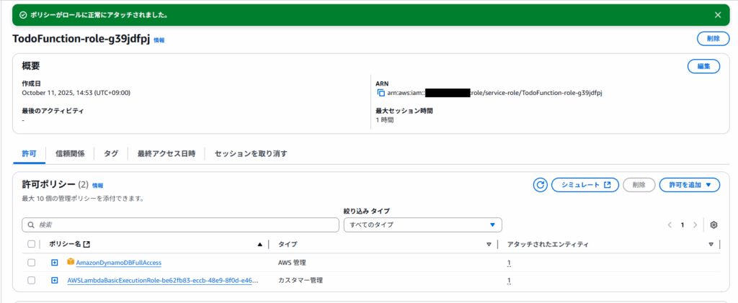Sort by ポリシー名 ascending arrow

[x=260, y=245]
